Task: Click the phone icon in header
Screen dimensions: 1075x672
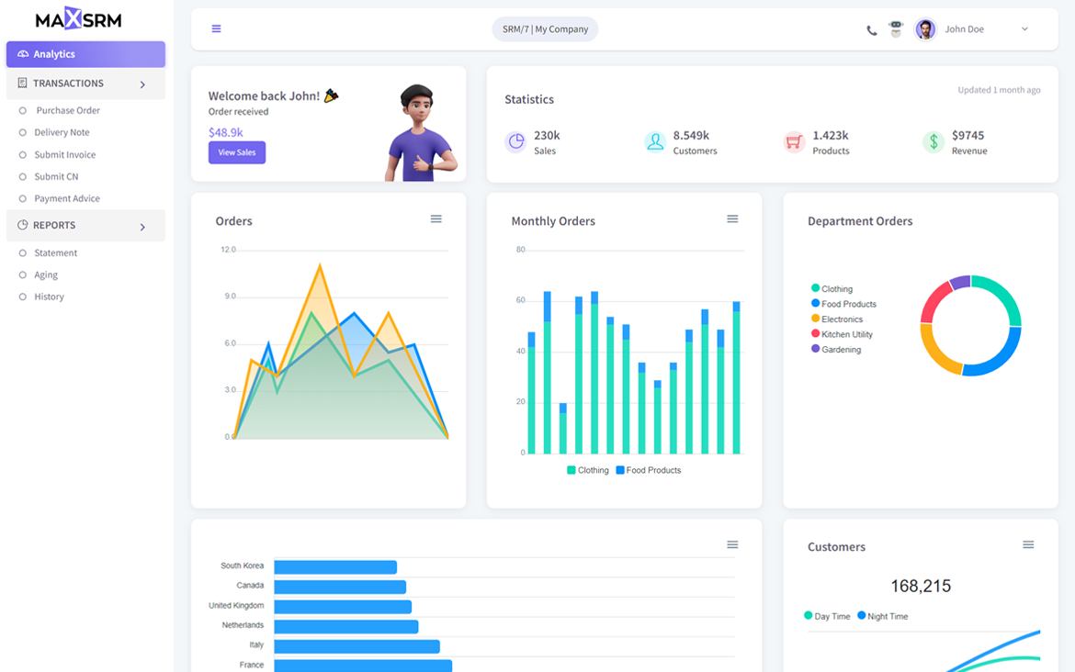Action: click(x=871, y=30)
